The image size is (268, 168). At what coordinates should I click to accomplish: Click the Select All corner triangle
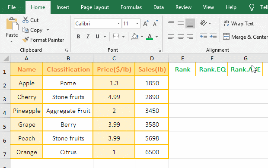pyautogui.click(x=6, y=59)
